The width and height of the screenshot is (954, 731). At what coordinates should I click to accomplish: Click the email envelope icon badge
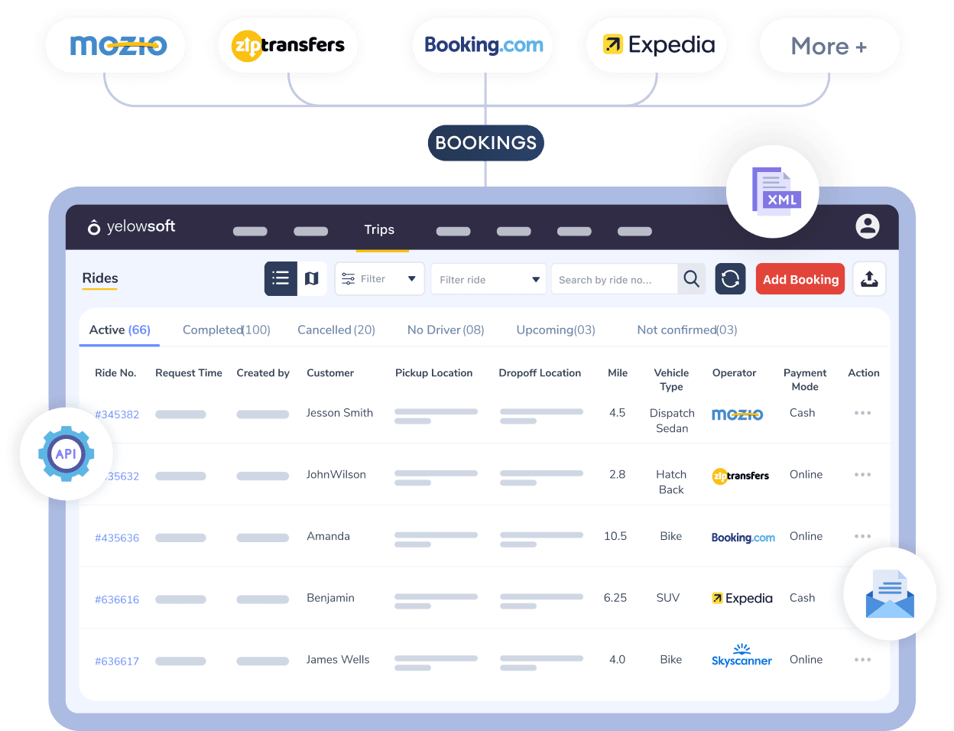[x=890, y=594]
